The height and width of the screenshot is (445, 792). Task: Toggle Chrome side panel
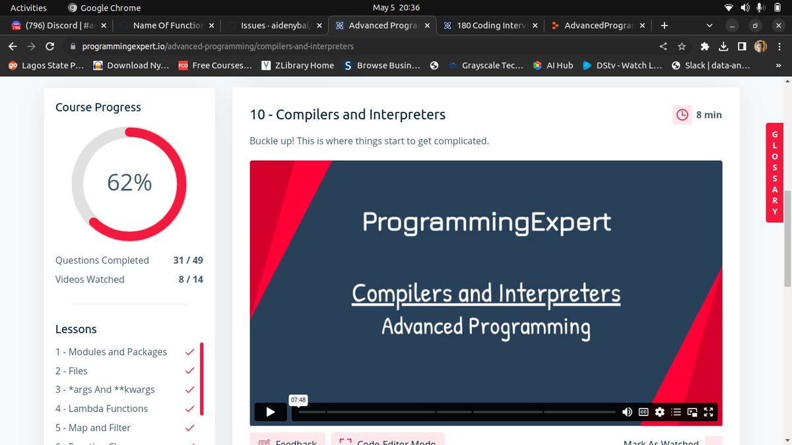pyautogui.click(x=742, y=47)
